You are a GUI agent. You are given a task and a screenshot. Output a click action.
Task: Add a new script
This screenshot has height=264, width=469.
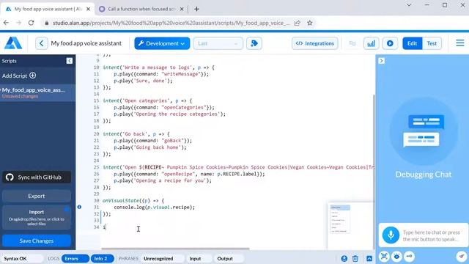coord(19,76)
